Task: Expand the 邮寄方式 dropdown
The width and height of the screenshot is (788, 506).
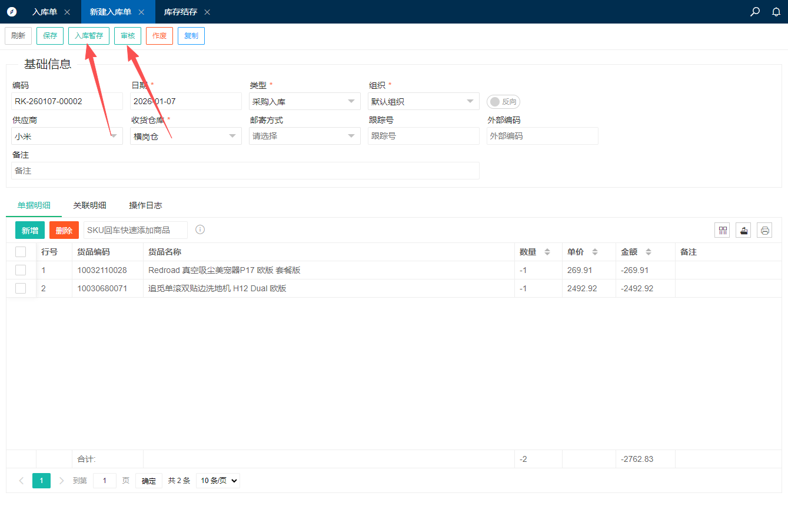Action: click(x=304, y=136)
